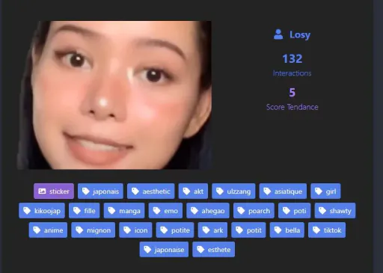Screen dimensions: 383x273
Task: Open the Losy user profile link
Action: [x=300, y=34]
